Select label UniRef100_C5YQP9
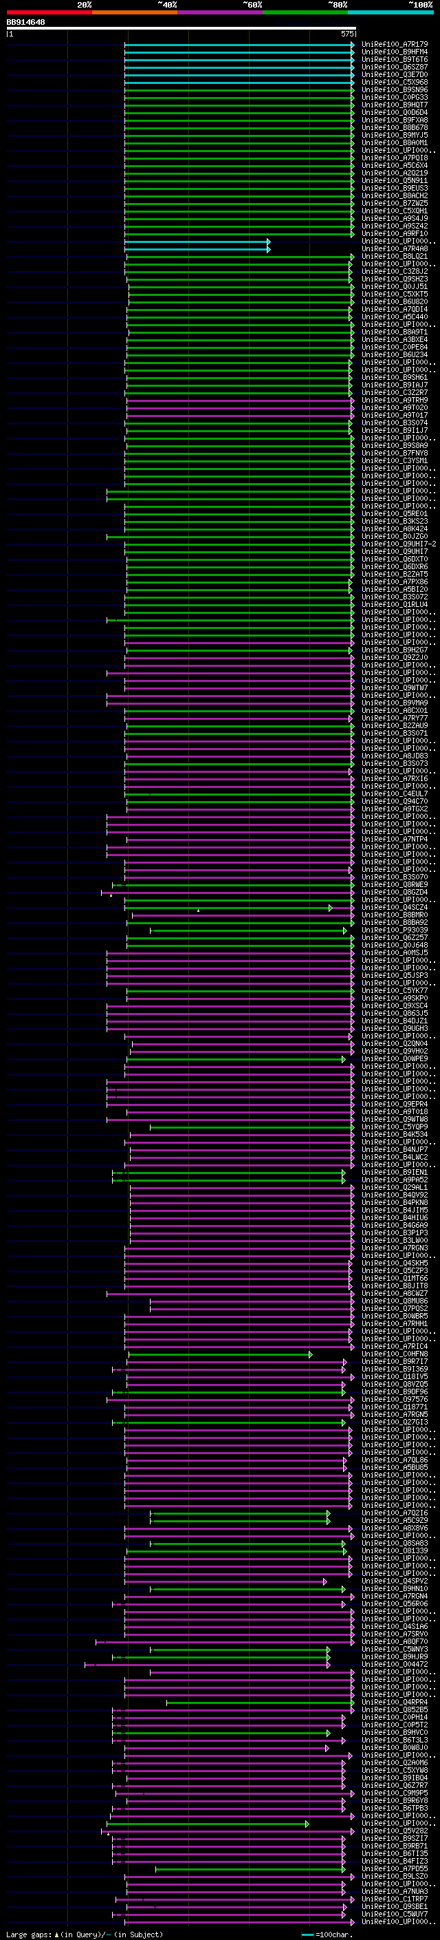Screen dimensions: 440x1940 [395, 1127]
